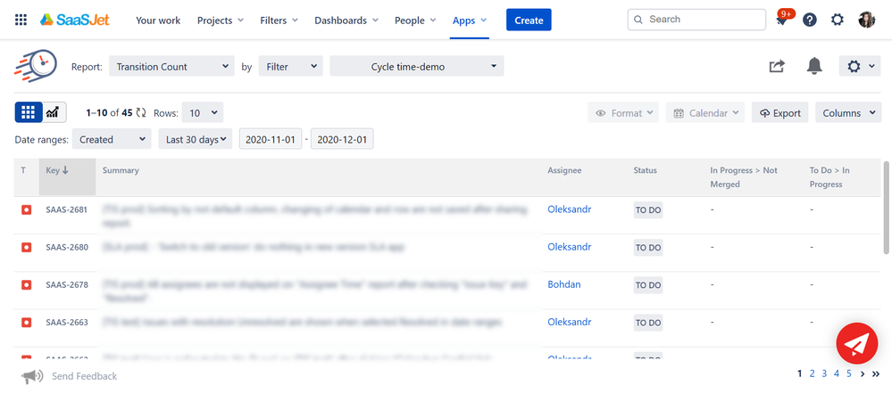Open Your work menu
This screenshot has height=402, width=892.
[158, 21]
